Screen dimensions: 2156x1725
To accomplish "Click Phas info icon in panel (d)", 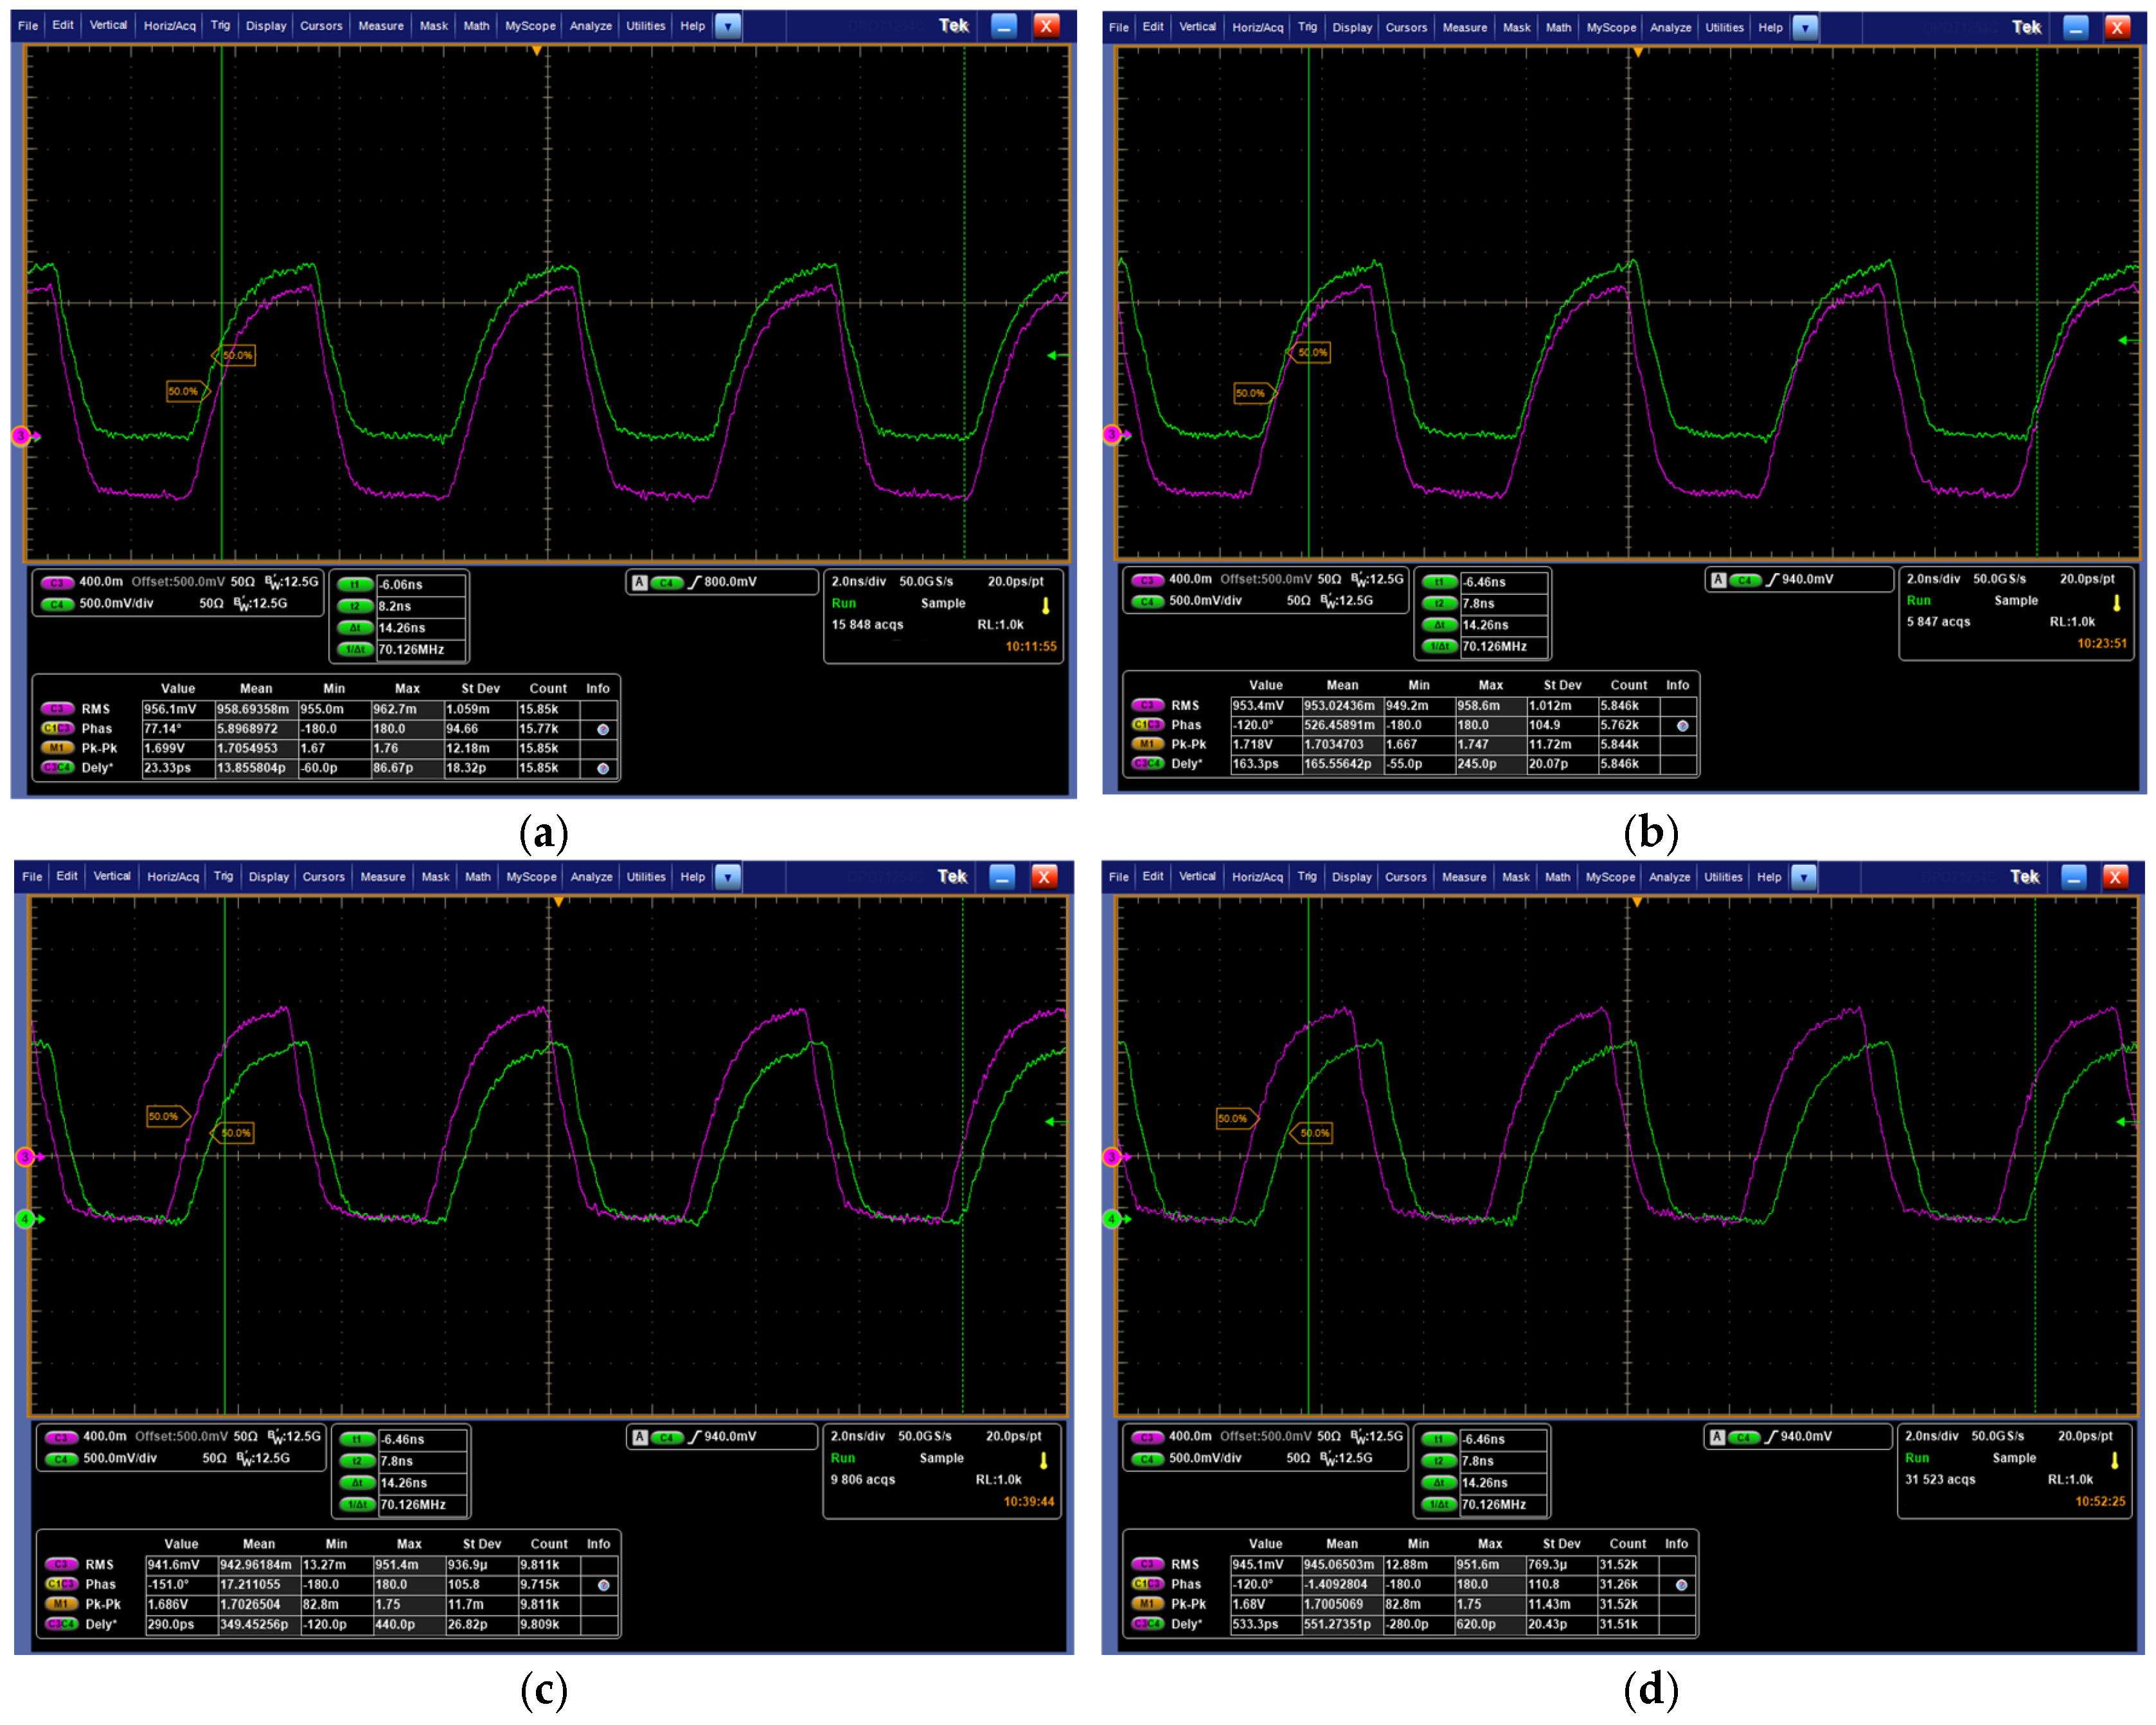I will click(x=1681, y=1585).
